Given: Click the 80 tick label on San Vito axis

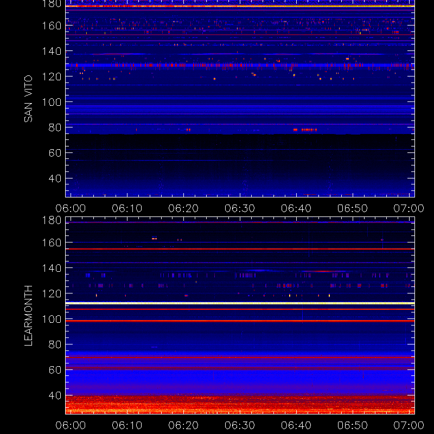Looking at the screenshot, I should click(x=55, y=127).
